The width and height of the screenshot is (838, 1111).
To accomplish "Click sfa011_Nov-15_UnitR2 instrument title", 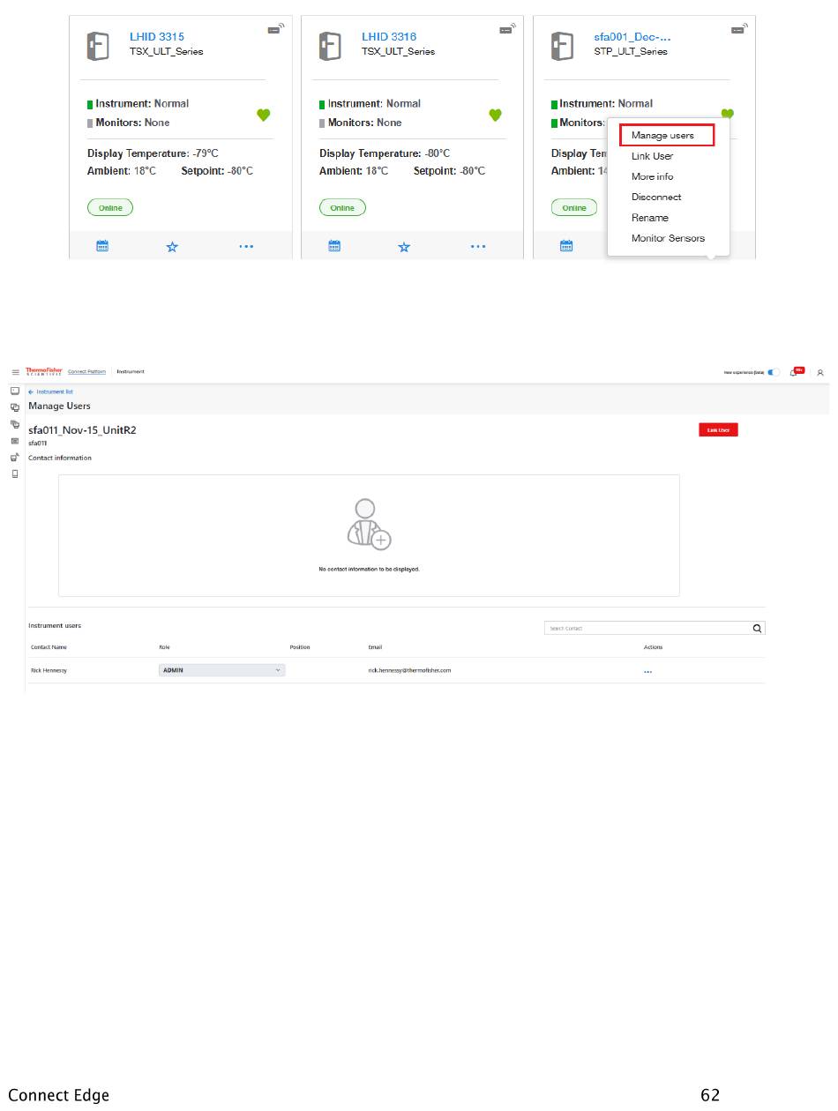I will tap(82, 430).
